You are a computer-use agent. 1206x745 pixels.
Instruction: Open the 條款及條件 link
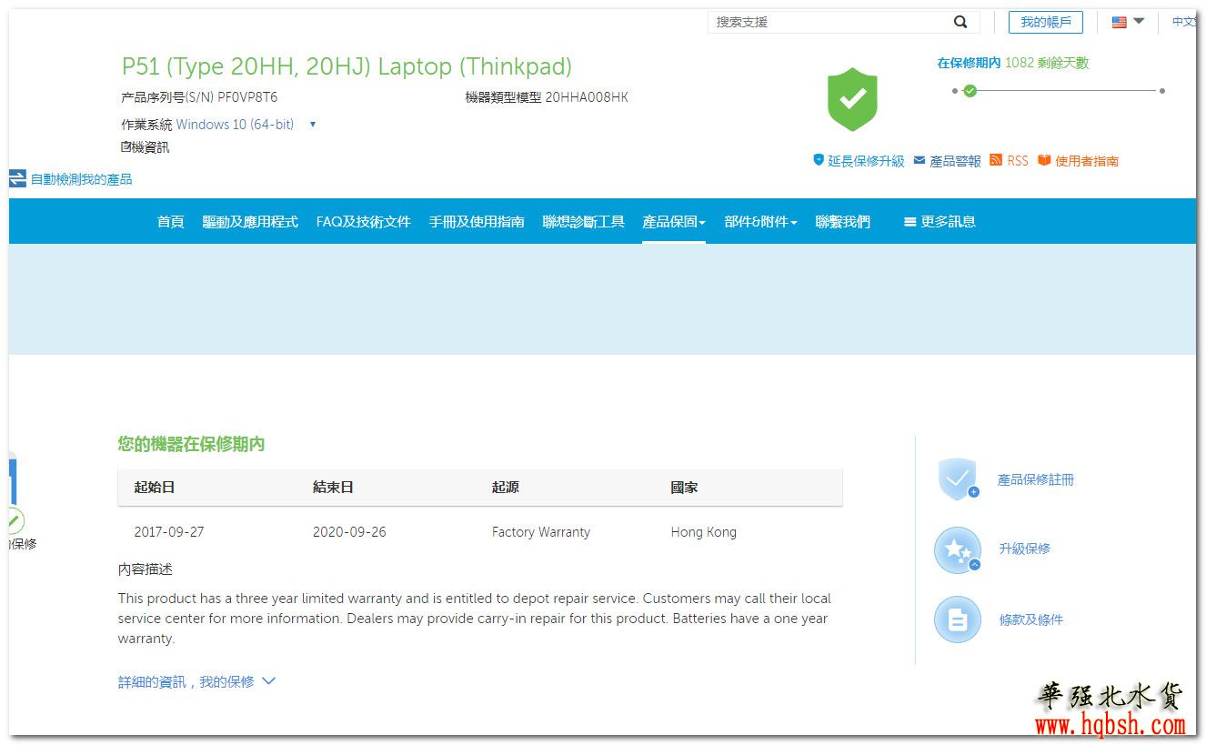[1031, 619]
